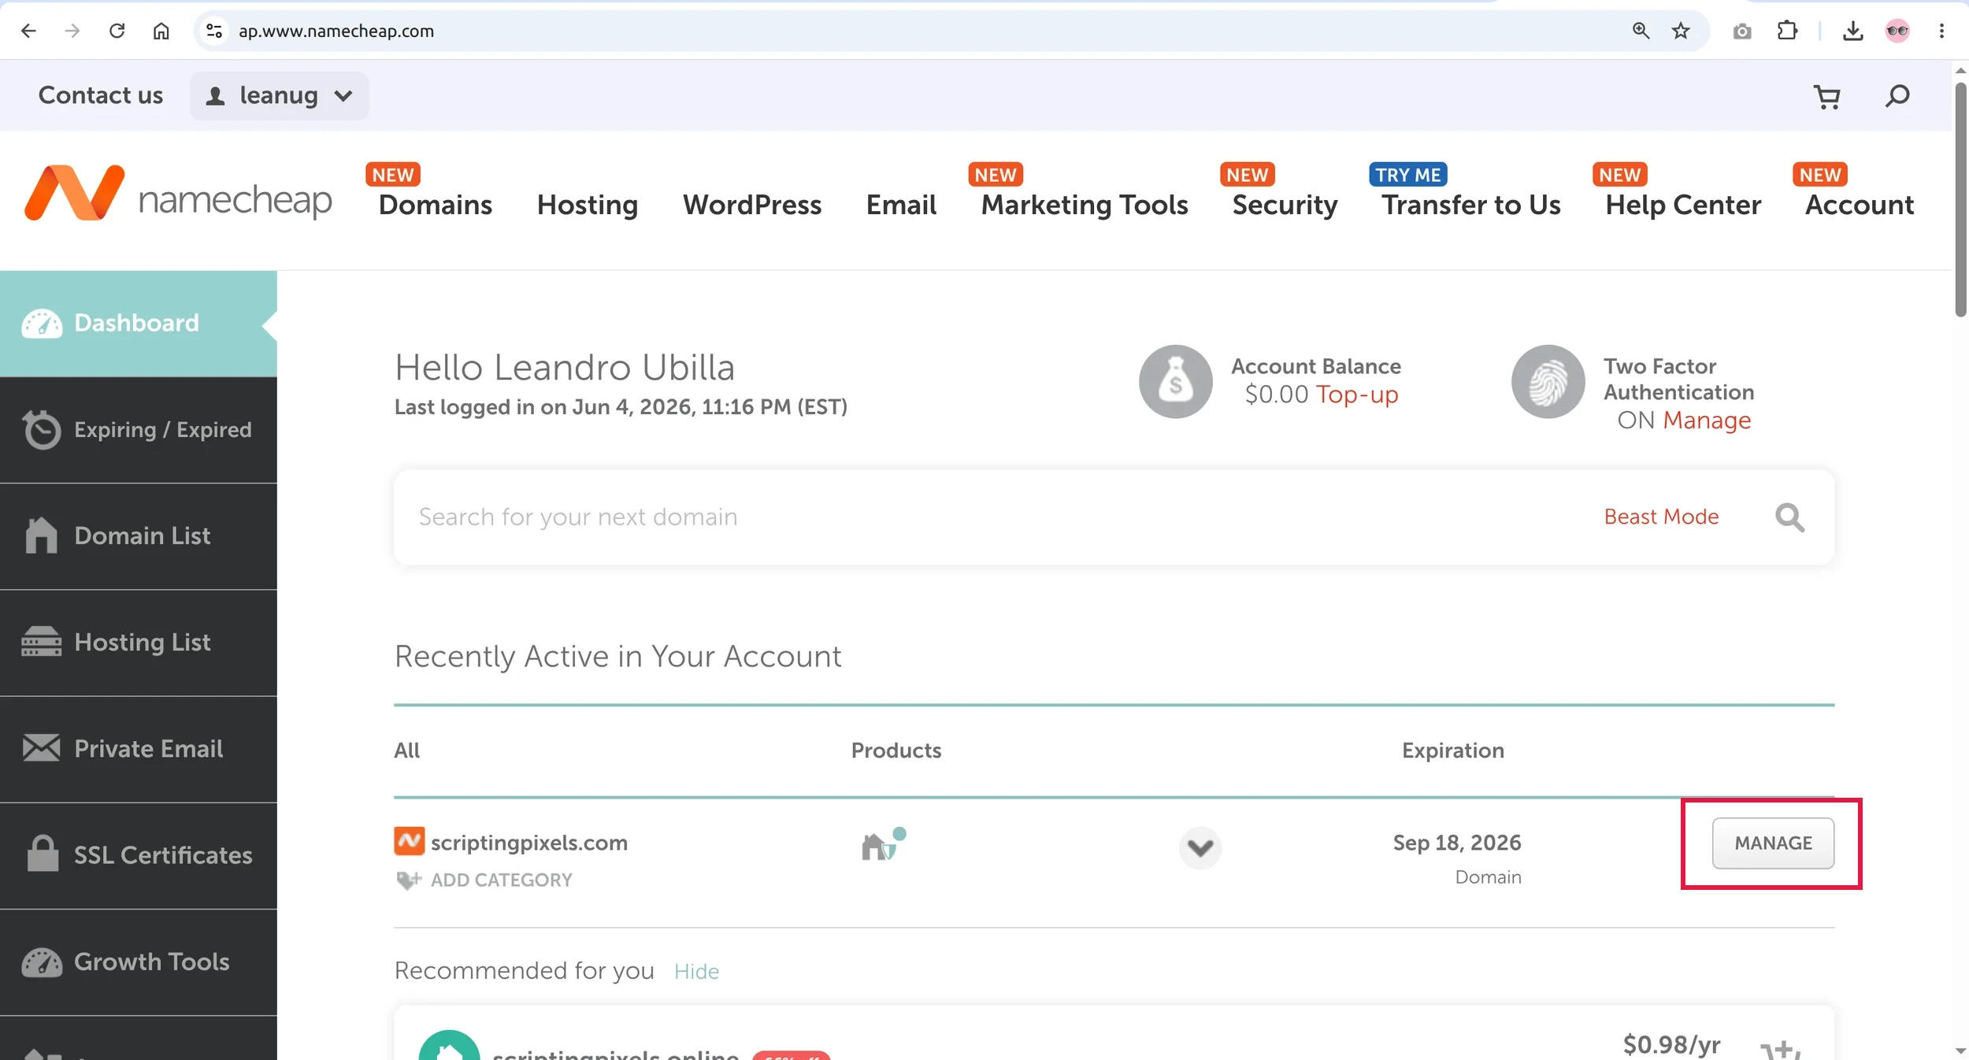Click the Beast Mode link
Screen dimensions: 1969x1060
click(x=1661, y=517)
